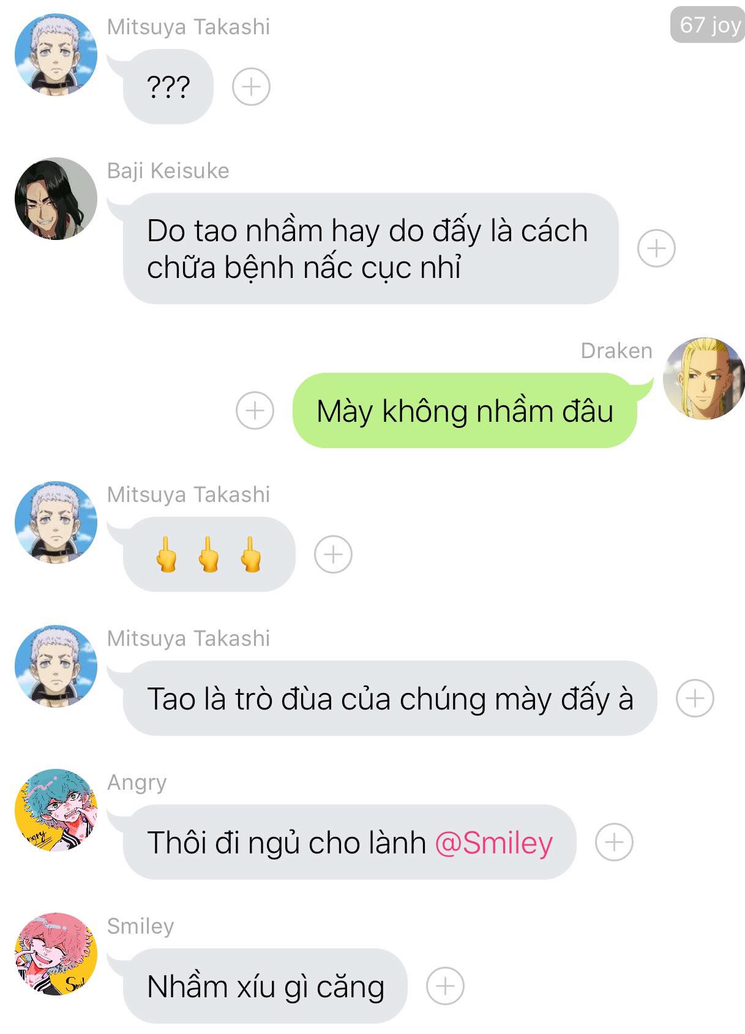Tap the Draken sender name
Screen dimensions: 745x1034
tap(616, 351)
